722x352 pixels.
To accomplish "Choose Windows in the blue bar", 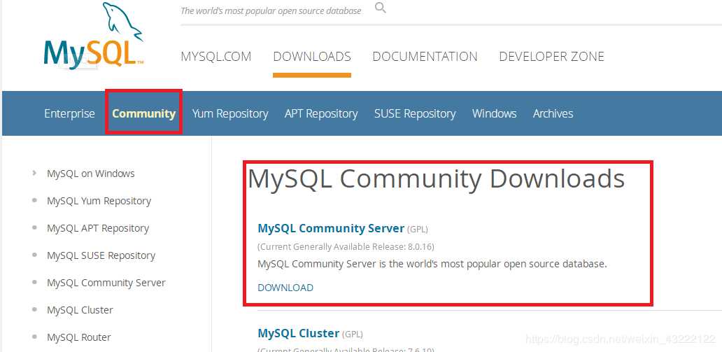I will [x=495, y=113].
